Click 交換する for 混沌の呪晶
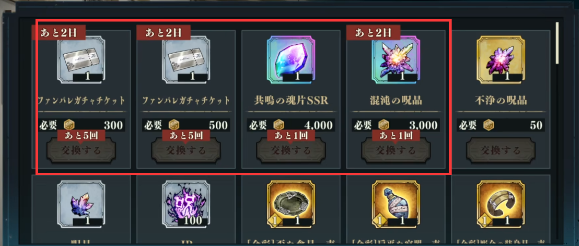 396,151
